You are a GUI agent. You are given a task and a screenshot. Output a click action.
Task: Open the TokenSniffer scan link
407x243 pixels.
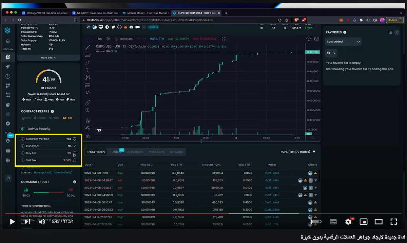click(62, 172)
